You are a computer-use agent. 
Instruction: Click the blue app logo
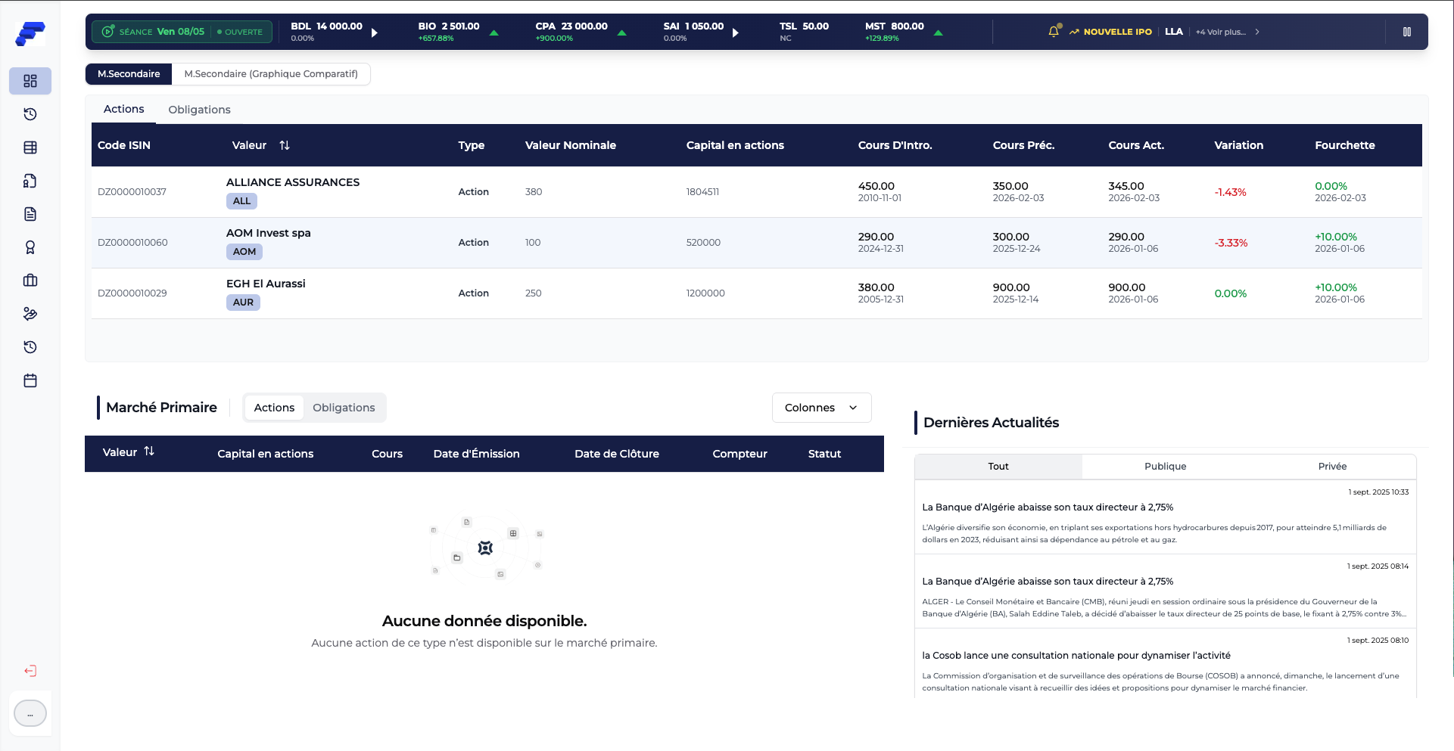[30, 34]
